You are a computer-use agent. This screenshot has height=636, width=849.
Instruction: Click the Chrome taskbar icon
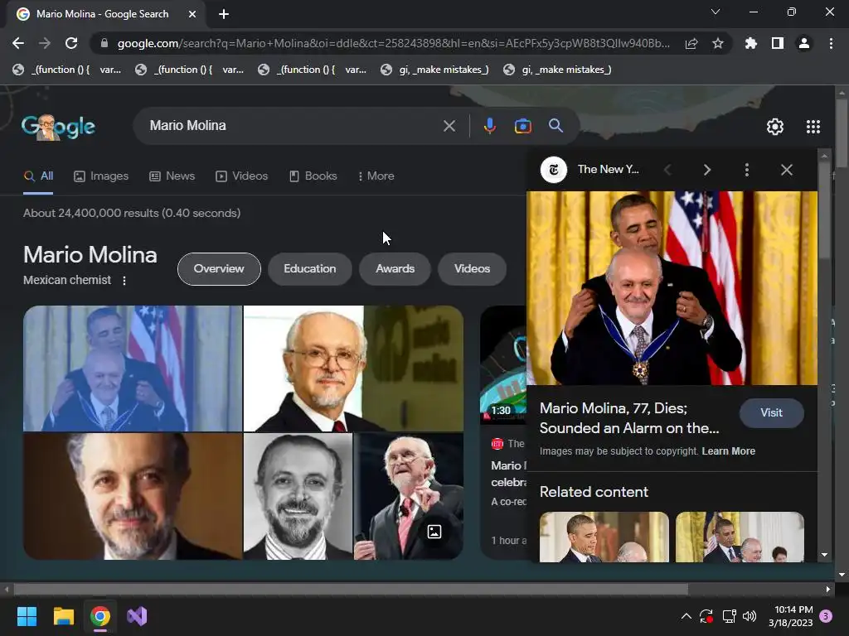pos(100,616)
